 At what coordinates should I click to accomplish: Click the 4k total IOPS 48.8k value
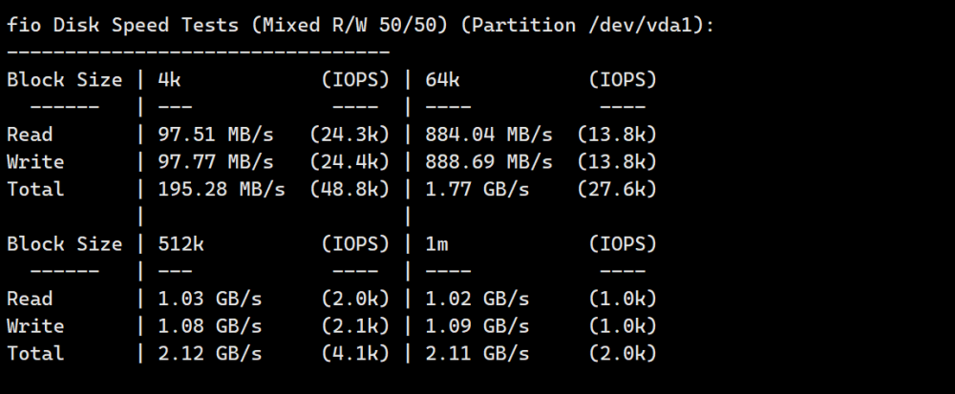(x=349, y=189)
